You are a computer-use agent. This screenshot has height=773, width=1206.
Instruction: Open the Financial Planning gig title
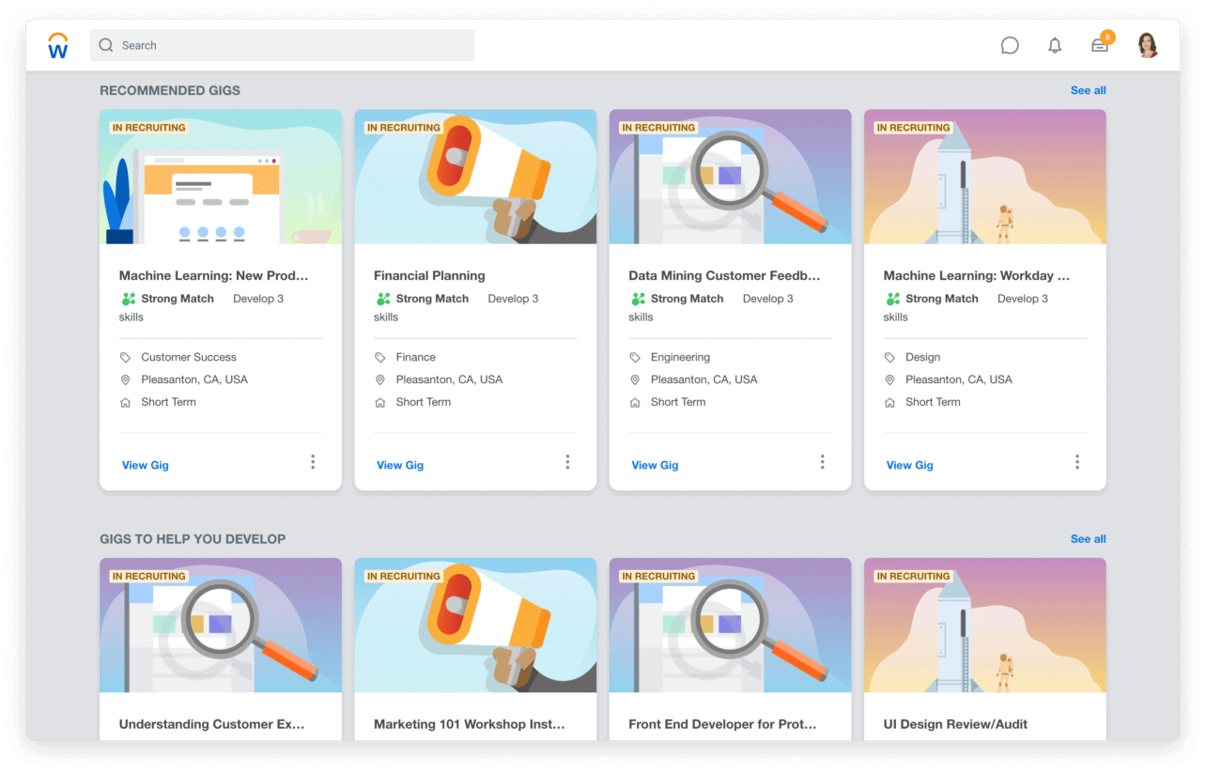(x=429, y=275)
